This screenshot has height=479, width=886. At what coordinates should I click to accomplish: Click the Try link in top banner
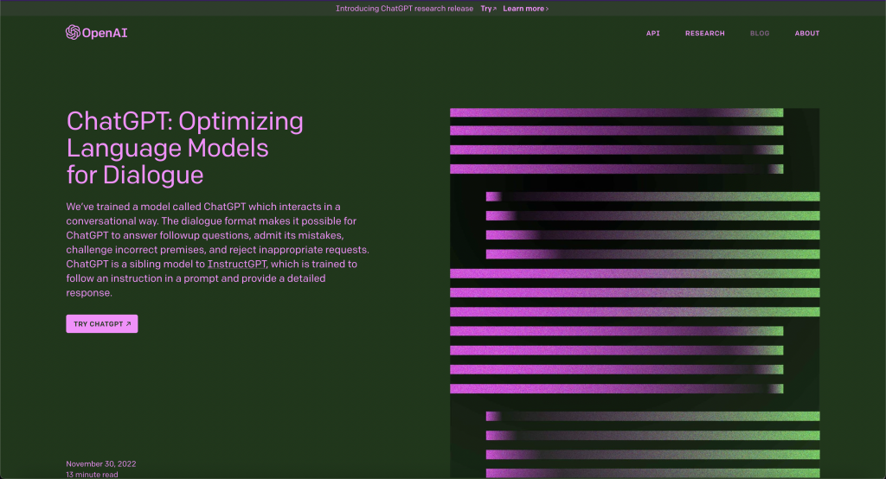click(x=486, y=9)
